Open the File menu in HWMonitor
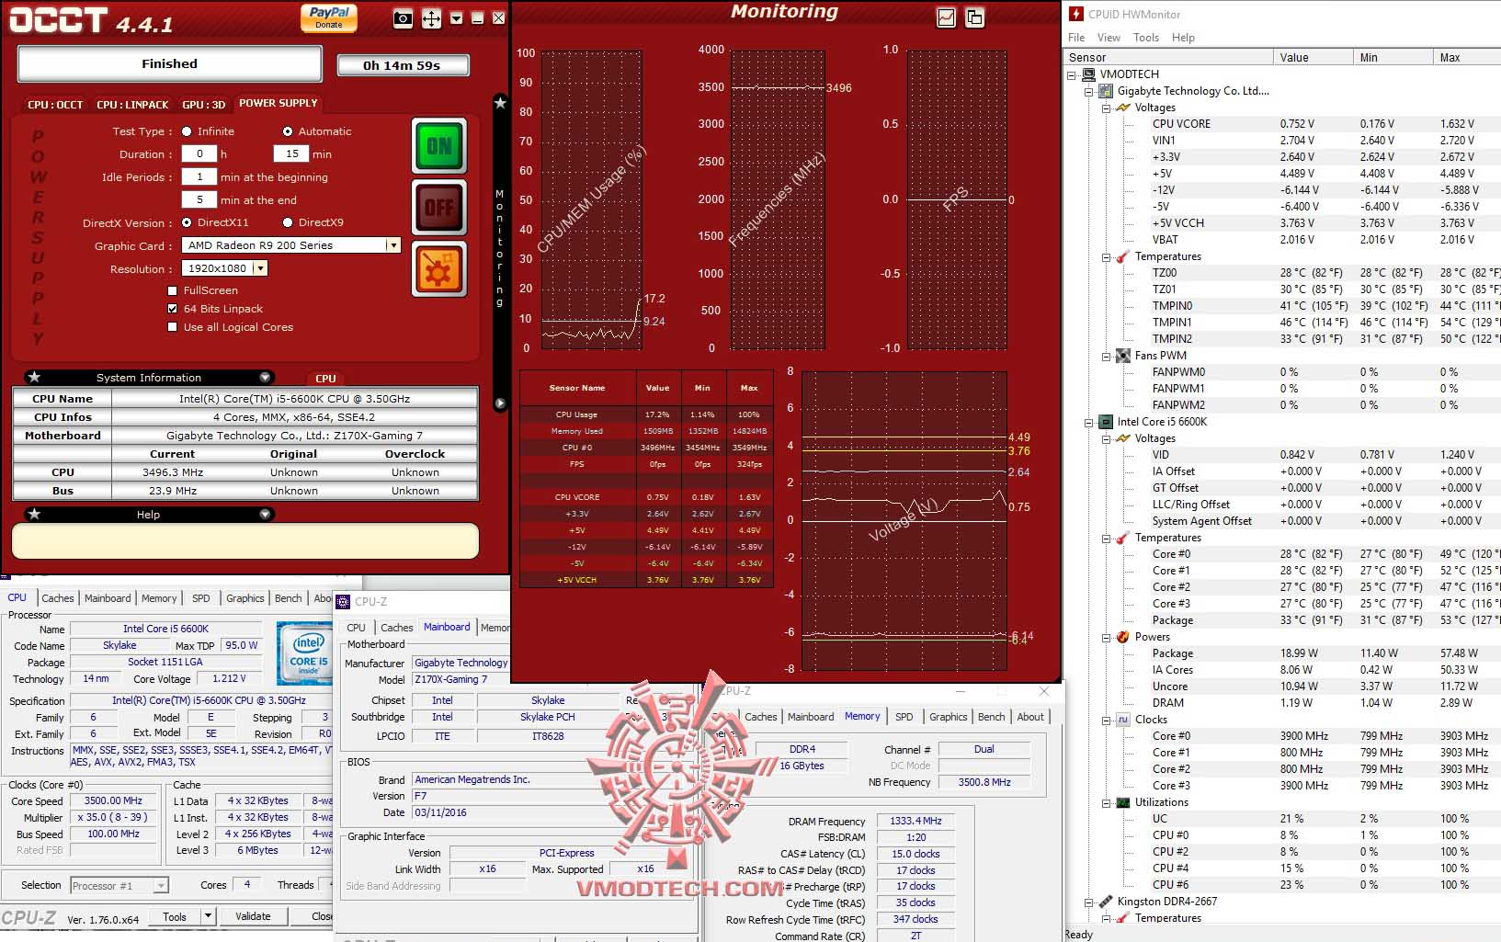1501x942 pixels. click(x=1076, y=38)
